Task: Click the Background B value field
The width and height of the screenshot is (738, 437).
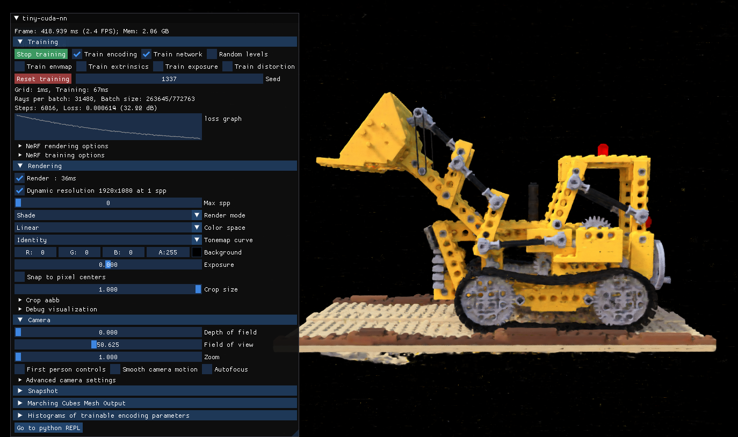Action: pos(124,252)
